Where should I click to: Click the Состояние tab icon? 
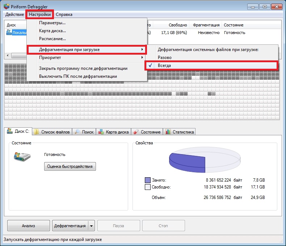[136, 132]
